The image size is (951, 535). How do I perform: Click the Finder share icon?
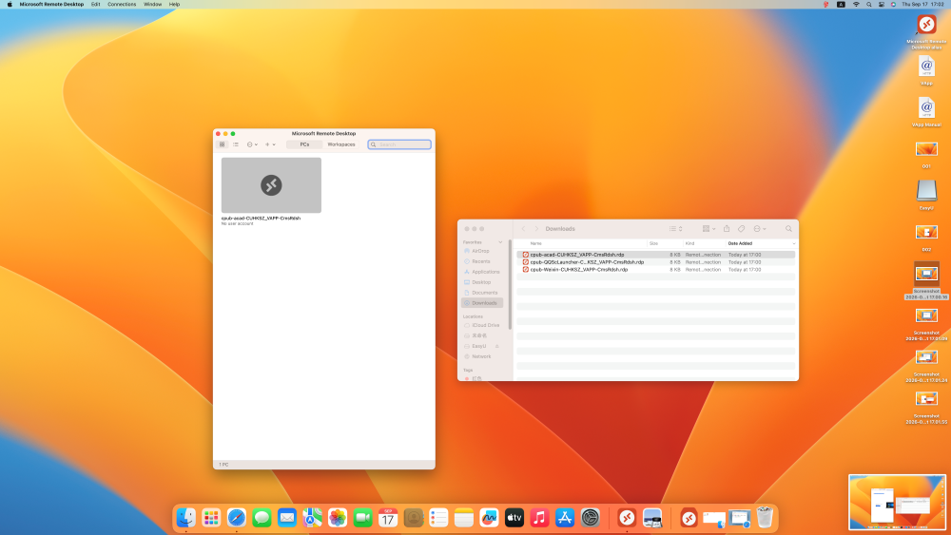727,228
